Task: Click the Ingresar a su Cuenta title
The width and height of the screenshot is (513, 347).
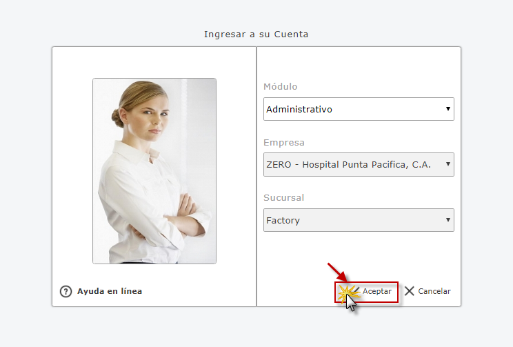Action: point(256,34)
